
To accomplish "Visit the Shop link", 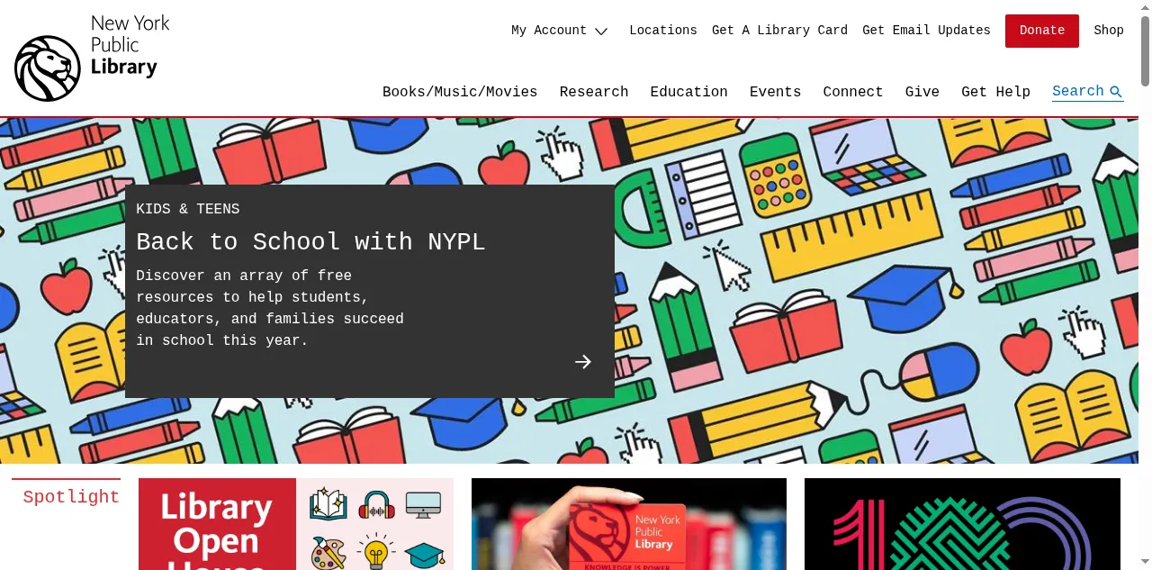I will [1109, 31].
